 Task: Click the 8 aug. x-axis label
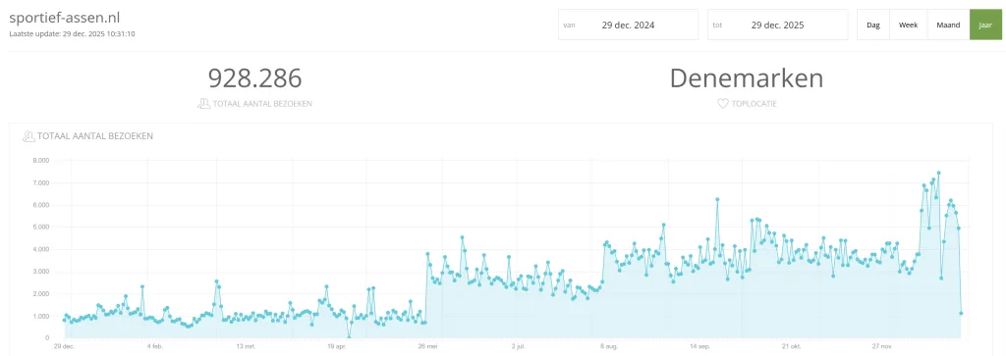(x=608, y=346)
